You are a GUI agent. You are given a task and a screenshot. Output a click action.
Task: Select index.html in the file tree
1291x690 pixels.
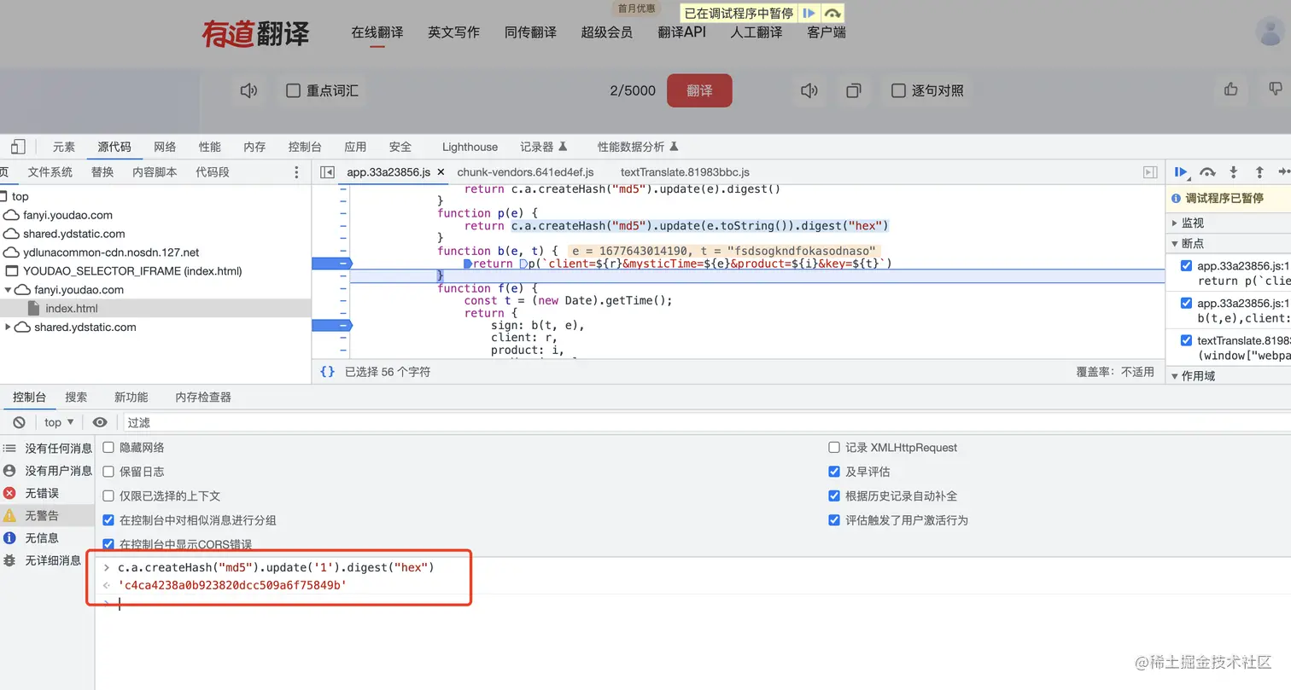[x=71, y=309]
